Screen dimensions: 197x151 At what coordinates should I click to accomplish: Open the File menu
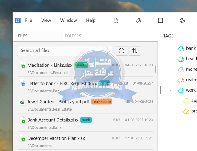(28, 21)
